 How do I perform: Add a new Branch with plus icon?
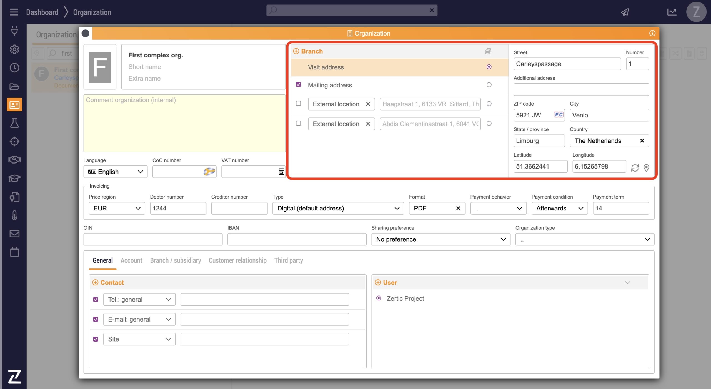(296, 51)
